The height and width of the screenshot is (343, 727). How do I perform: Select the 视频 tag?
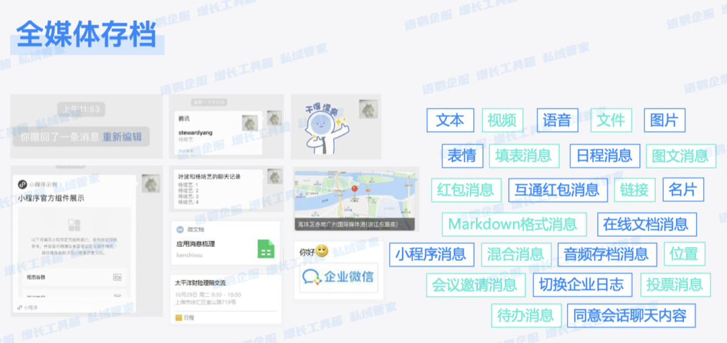tap(502, 120)
